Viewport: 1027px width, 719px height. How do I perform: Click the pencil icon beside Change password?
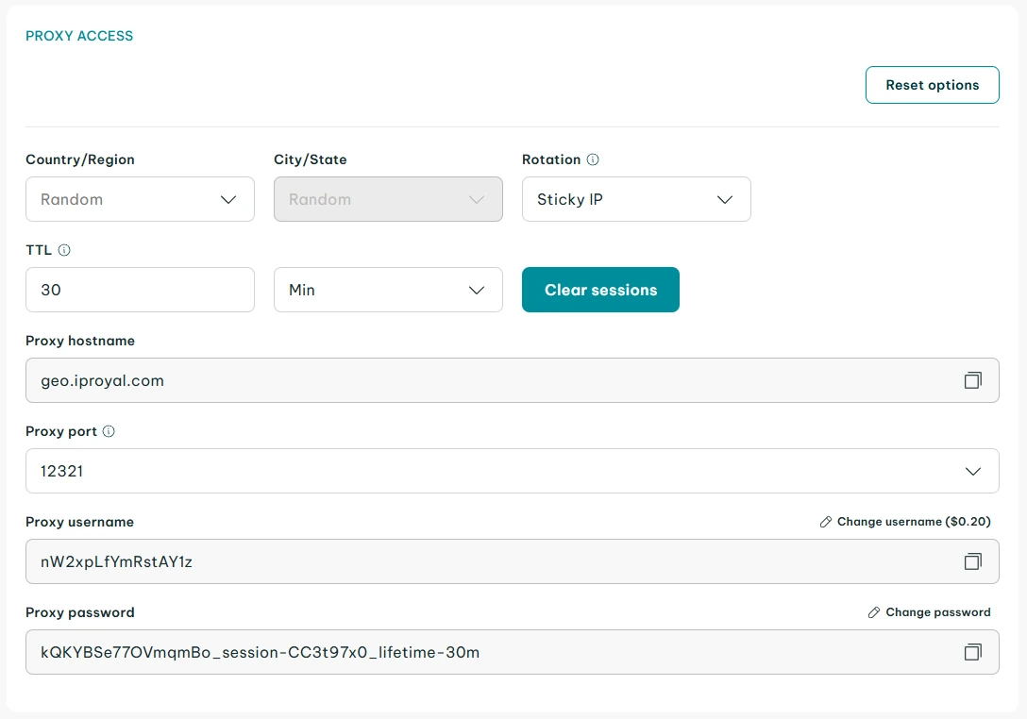tap(874, 612)
